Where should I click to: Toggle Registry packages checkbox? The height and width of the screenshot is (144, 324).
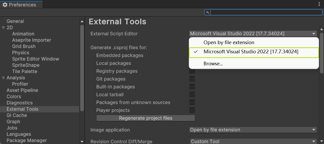pyautogui.click(x=192, y=71)
